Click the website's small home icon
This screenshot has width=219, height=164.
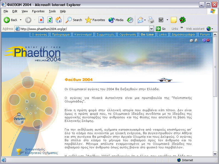click(196, 40)
